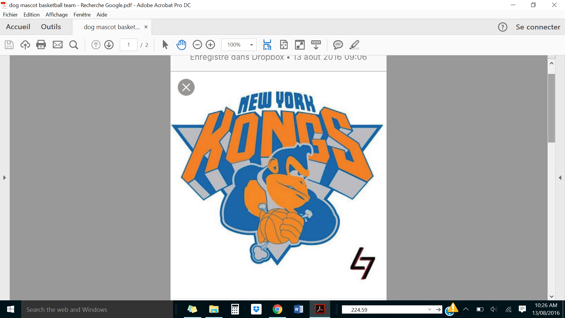Viewport: 565px width, 318px height.
Task: Expand the left navigation pane arrow
Action: [4, 178]
